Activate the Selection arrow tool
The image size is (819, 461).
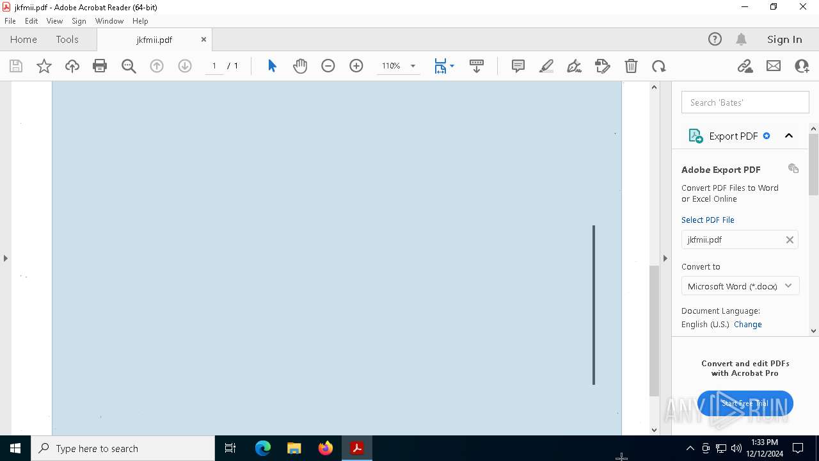272,66
